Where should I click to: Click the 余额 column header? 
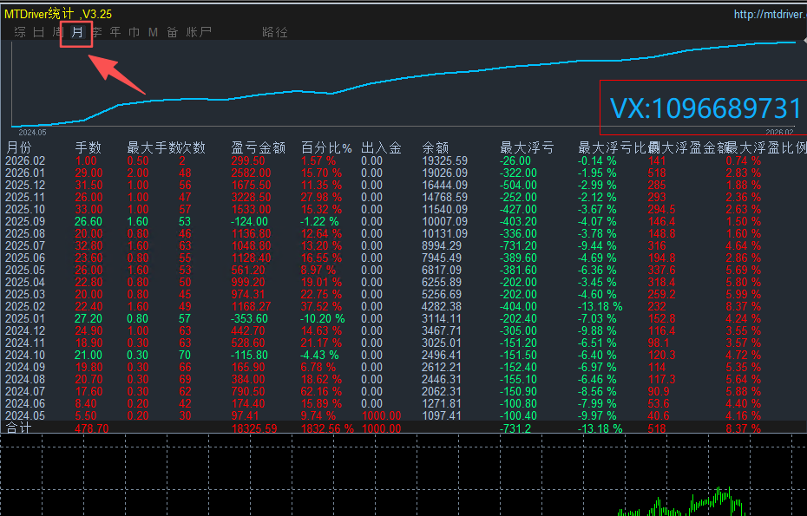pyautogui.click(x=436, y=148)
